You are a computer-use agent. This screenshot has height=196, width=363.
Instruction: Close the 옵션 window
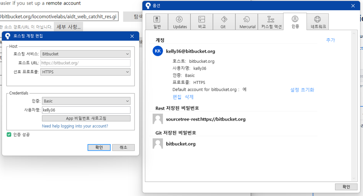pyautogui.click(x=353, y=6)
